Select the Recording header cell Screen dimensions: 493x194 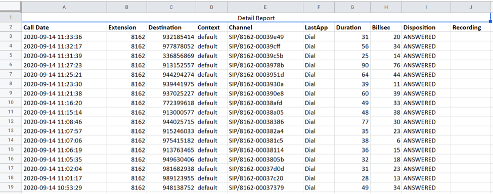pos(471,27)
